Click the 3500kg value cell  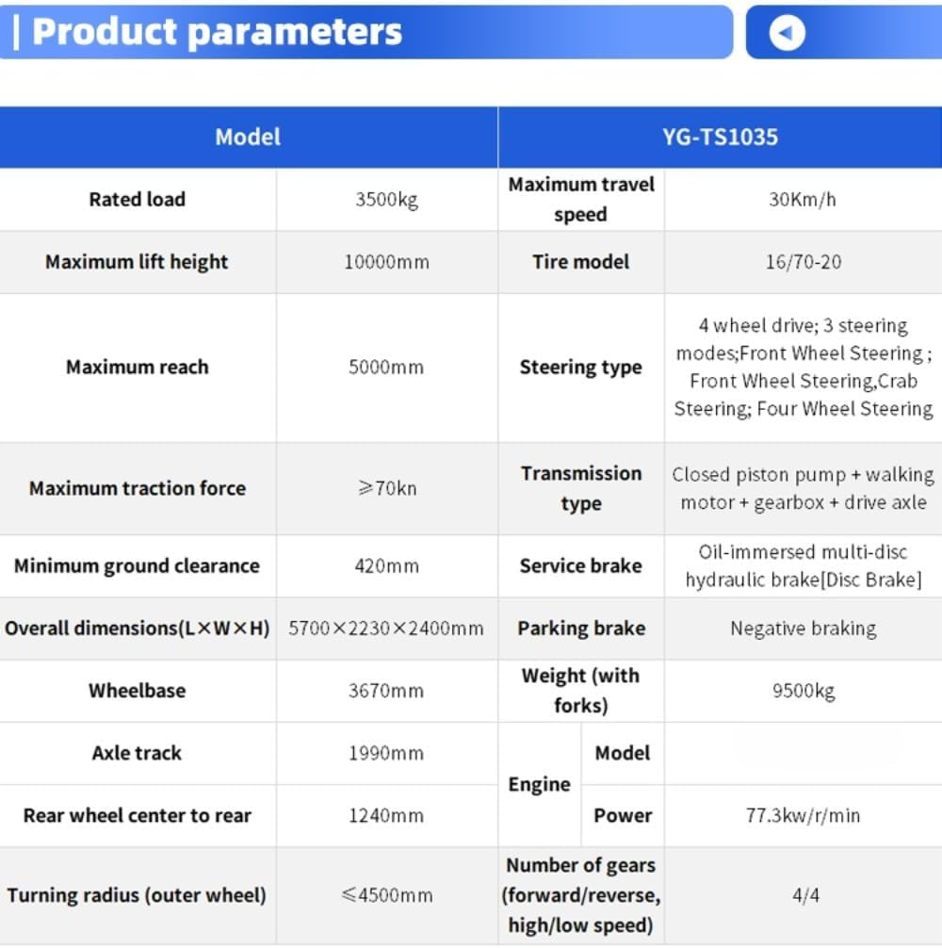point(386,200)
